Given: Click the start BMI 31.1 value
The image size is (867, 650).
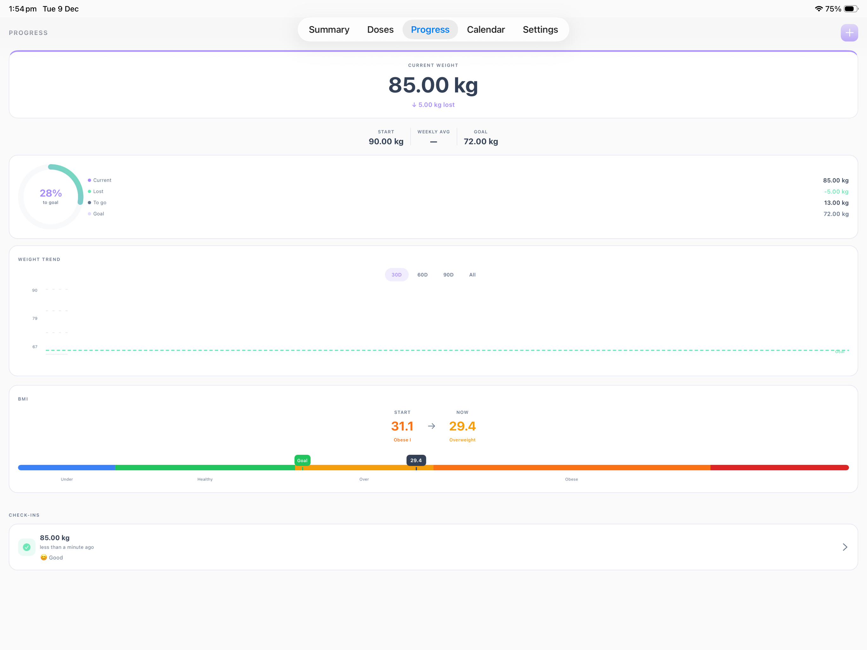Looking at the screenshot, I should click(402, 426).
